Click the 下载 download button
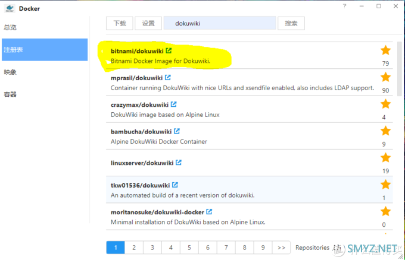The image size is (405, 260). 120,23
